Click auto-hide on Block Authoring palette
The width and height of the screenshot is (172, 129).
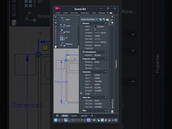click(x=56, y=20)
